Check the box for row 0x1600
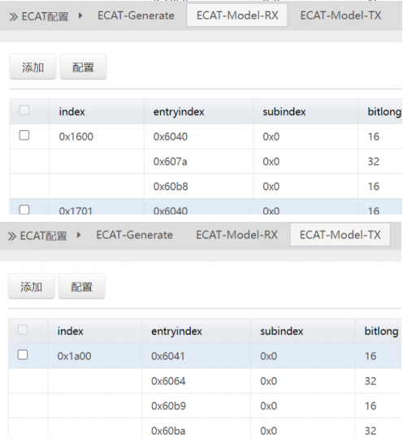This screenshot has width=416, height=446. tap(24, 135)
